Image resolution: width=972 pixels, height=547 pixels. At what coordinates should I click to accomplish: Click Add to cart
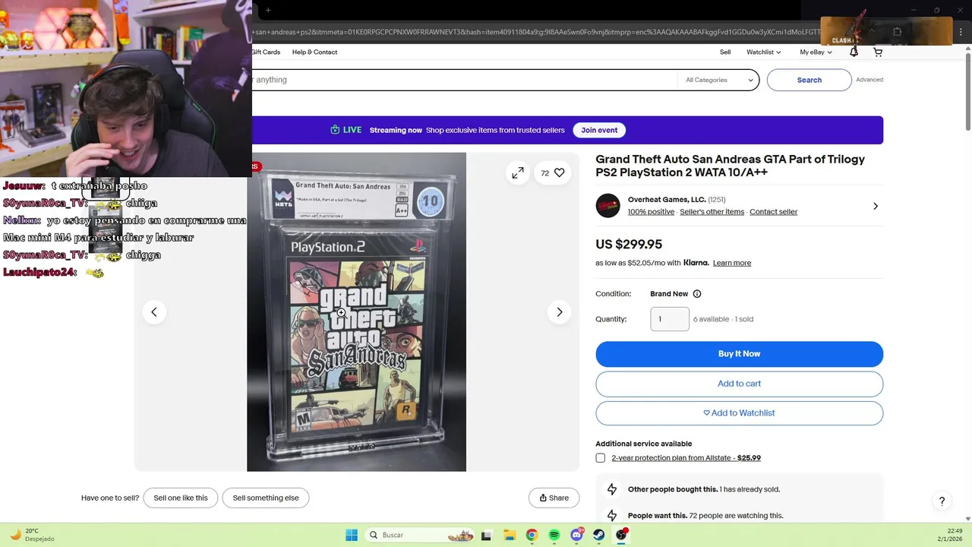pyautogui.click(x=739, y=384)
